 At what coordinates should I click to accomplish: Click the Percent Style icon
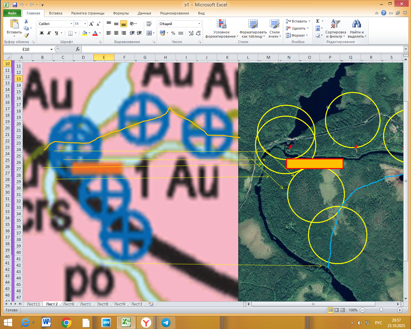pos(173,33)
